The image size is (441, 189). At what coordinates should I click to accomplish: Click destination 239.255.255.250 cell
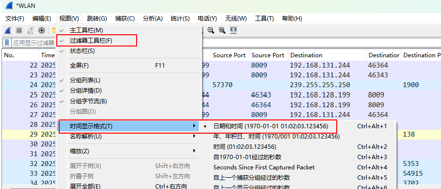click(x=320, y=85)
